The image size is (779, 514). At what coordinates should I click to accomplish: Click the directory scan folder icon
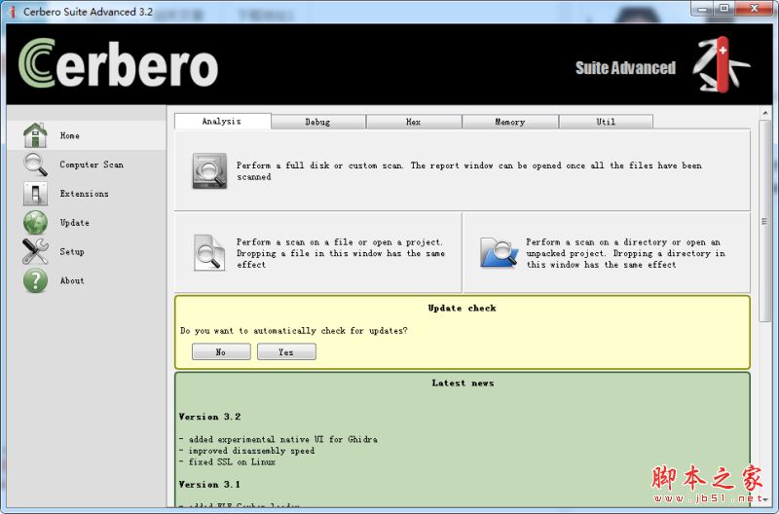click(x=499, y=253)
